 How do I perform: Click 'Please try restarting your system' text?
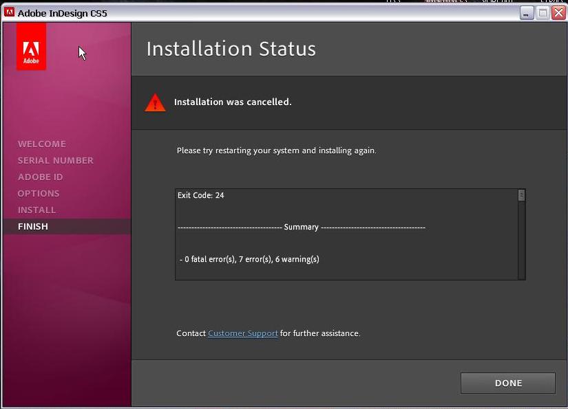coord(276,151)
